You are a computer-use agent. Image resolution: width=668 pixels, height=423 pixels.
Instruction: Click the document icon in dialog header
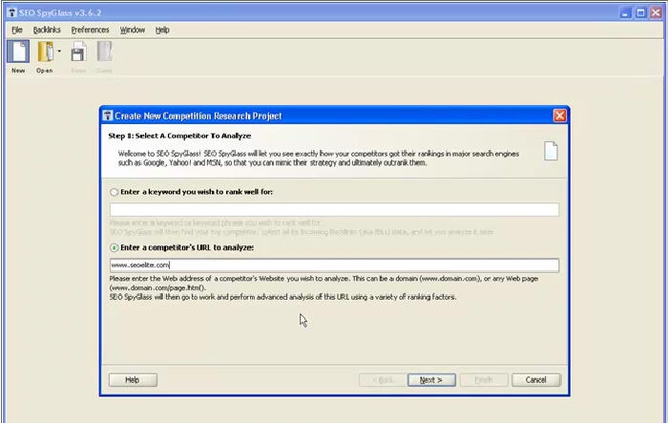pyautogui.click(x=551, y=151)
